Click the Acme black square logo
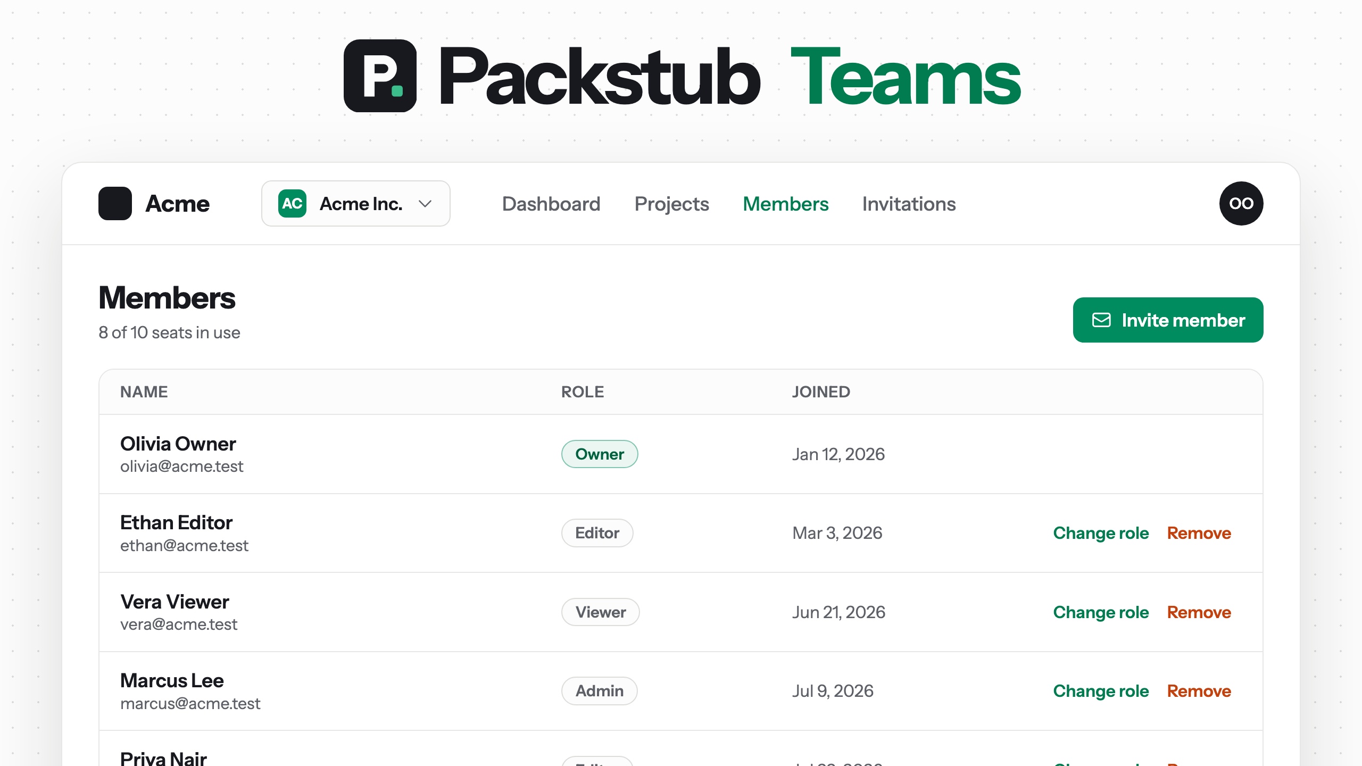Viewport: 1362px width, 766px height. pyautogui.click(x=115, y=203)
